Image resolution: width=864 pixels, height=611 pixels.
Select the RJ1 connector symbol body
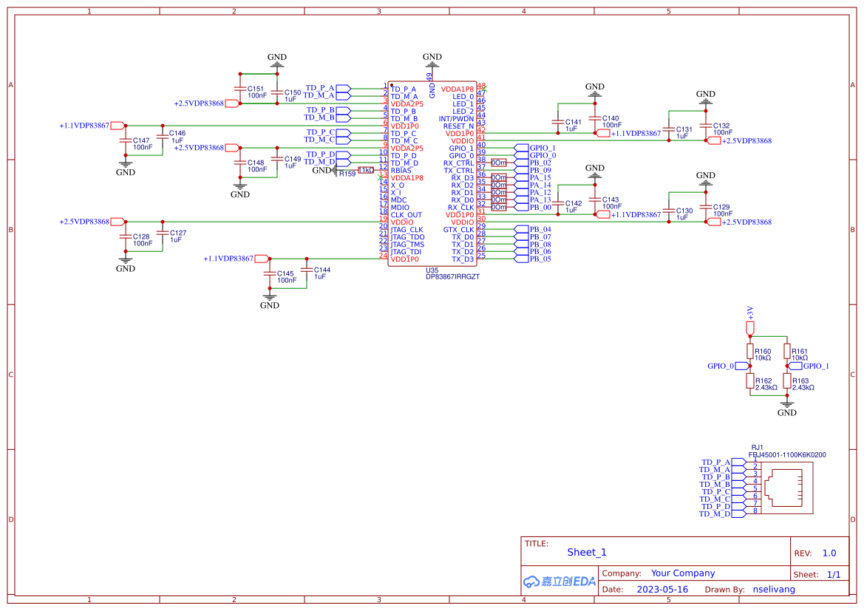[x=787, y=488]
